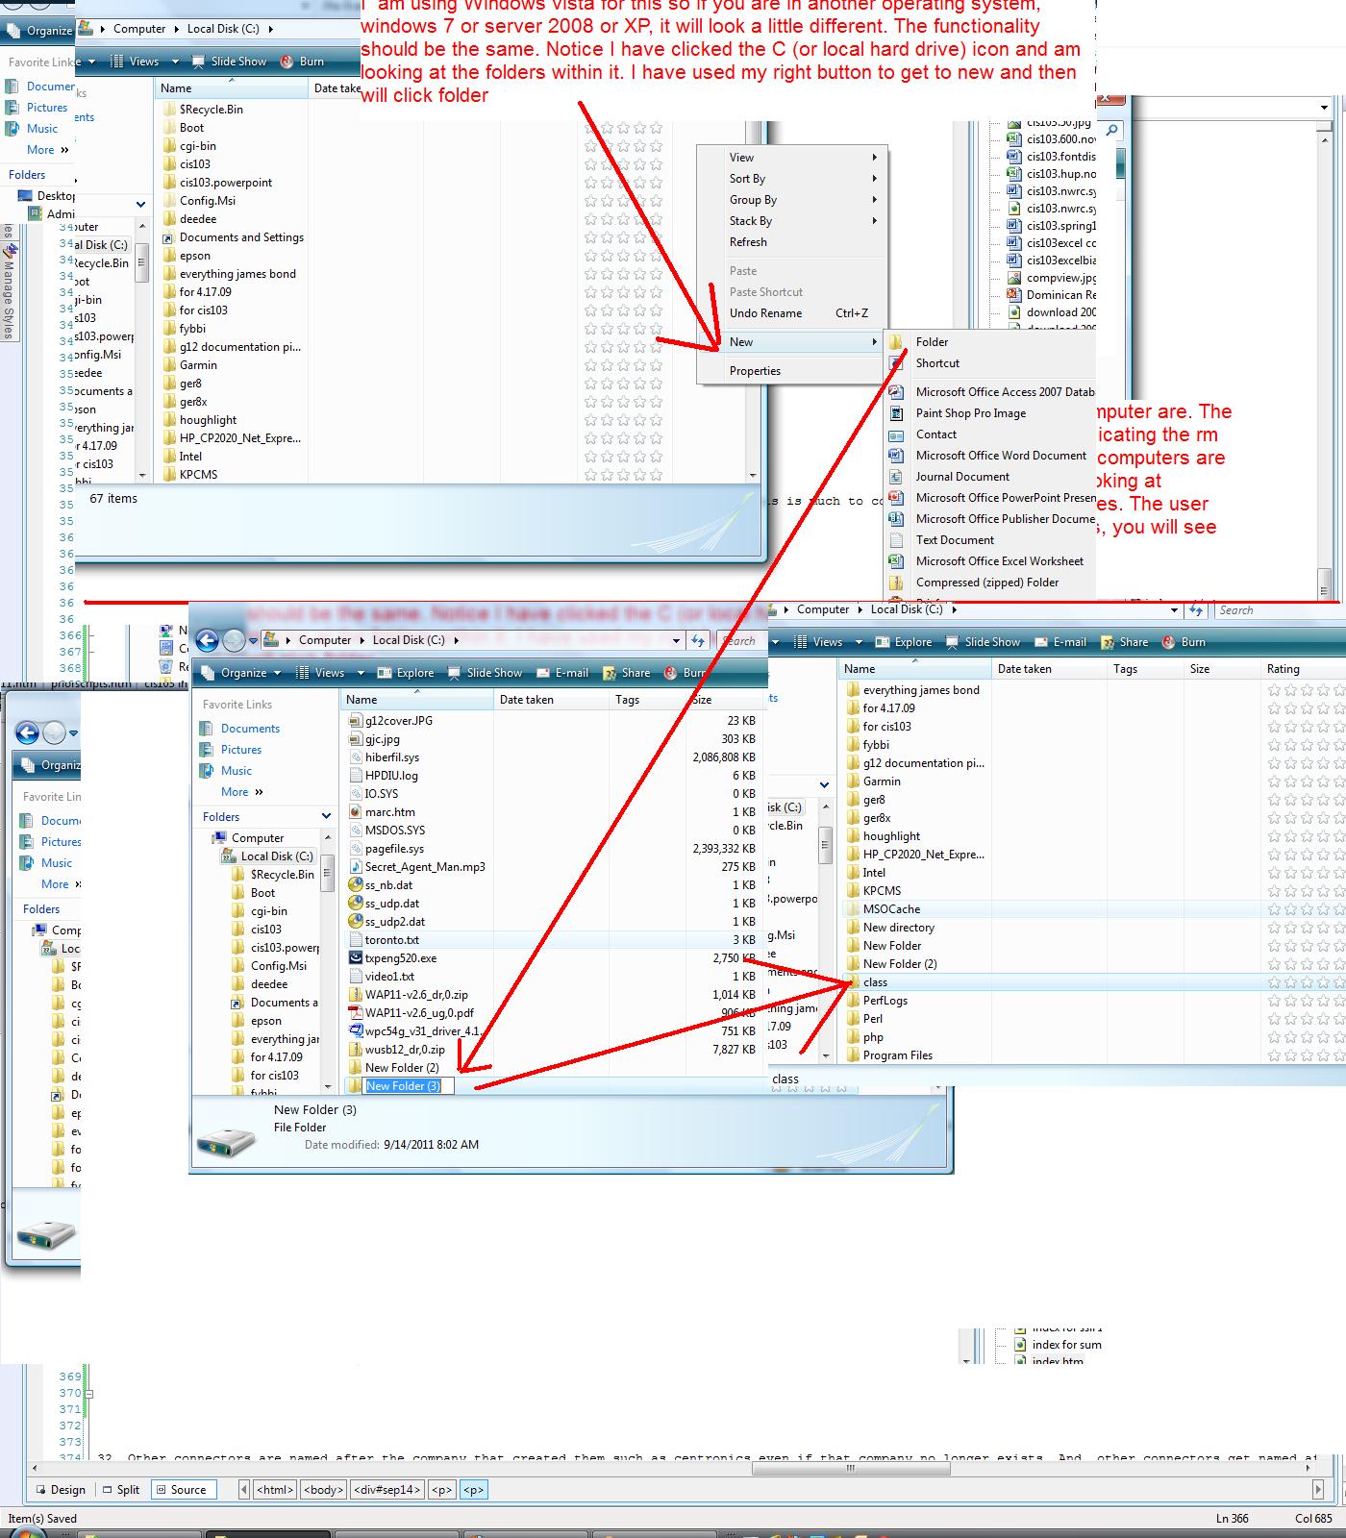Select Secret_Agent_Man.mp3 music file icon
1346x1538 pixels.
[355, 867]
